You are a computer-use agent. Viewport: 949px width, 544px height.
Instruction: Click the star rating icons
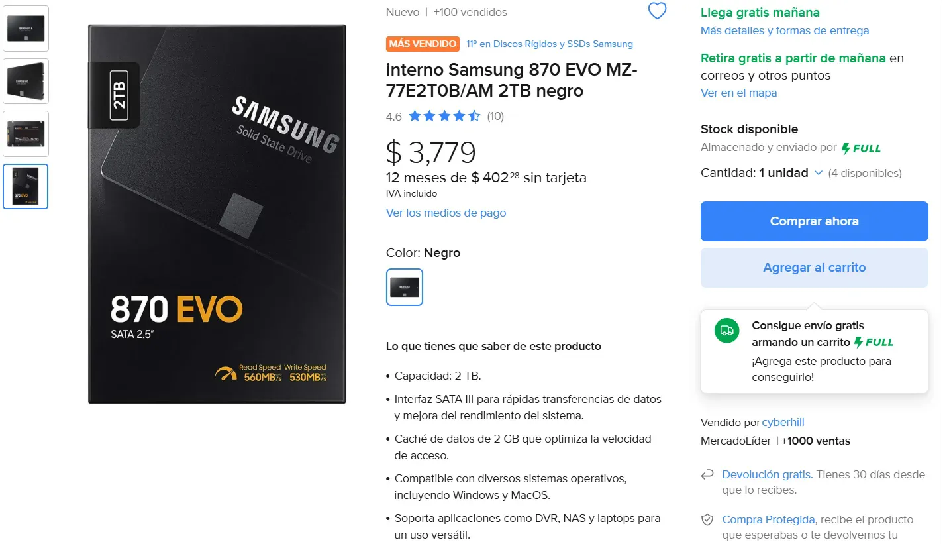(x=444, y=117)
